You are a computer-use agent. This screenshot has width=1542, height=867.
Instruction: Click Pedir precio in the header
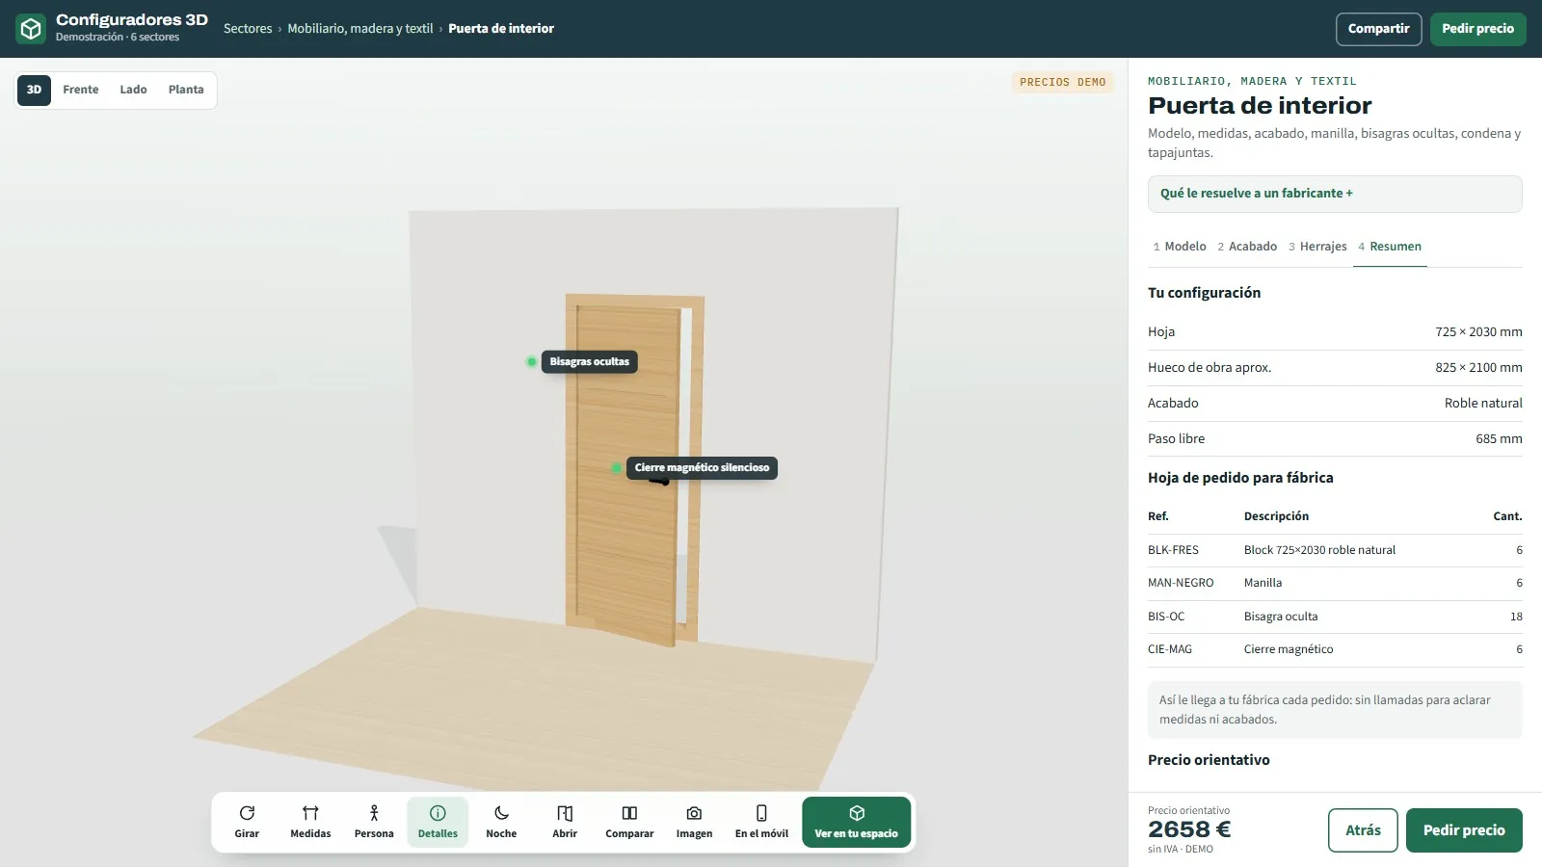tap(1477, 29)
